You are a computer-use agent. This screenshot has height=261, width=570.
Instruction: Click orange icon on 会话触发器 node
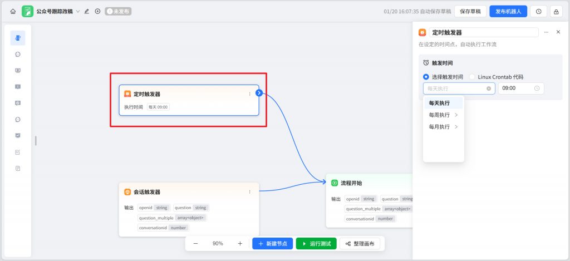tap(127, 192)
